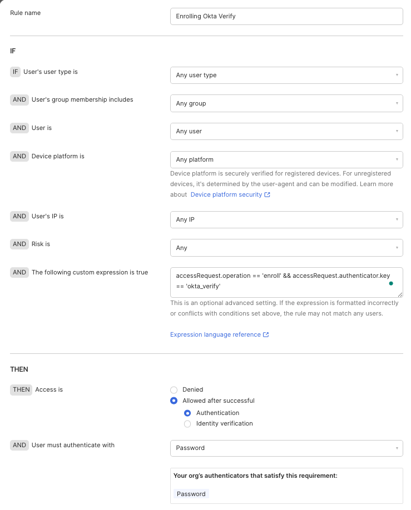Open the Expression language reference link
The image size is (411, 510).
[x=215, y=334]
